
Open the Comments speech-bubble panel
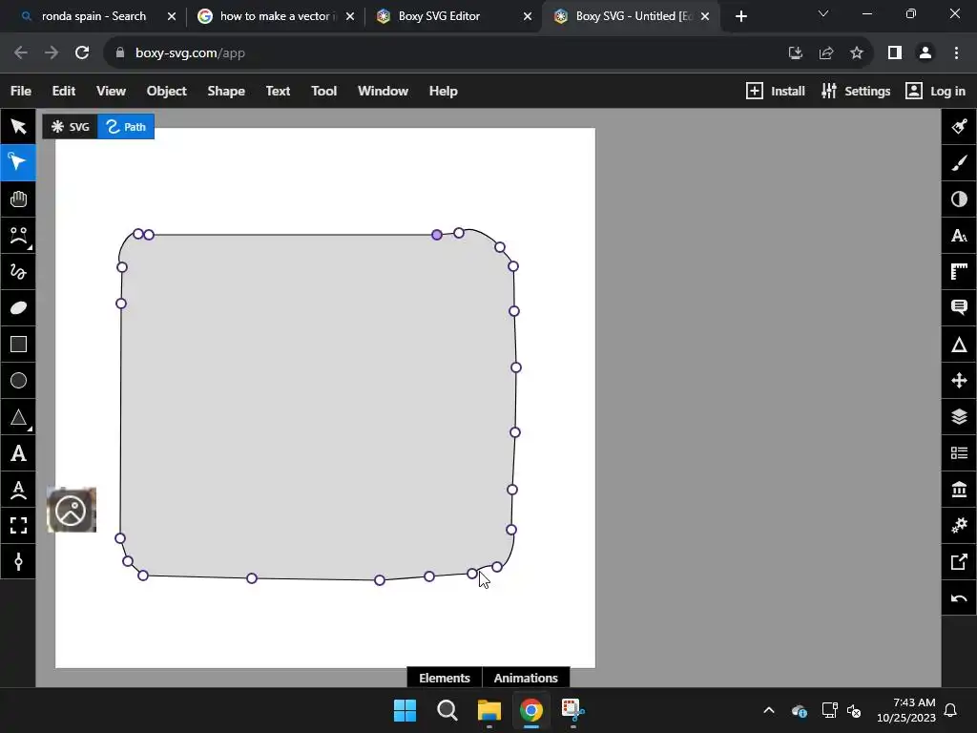[959, 308]
